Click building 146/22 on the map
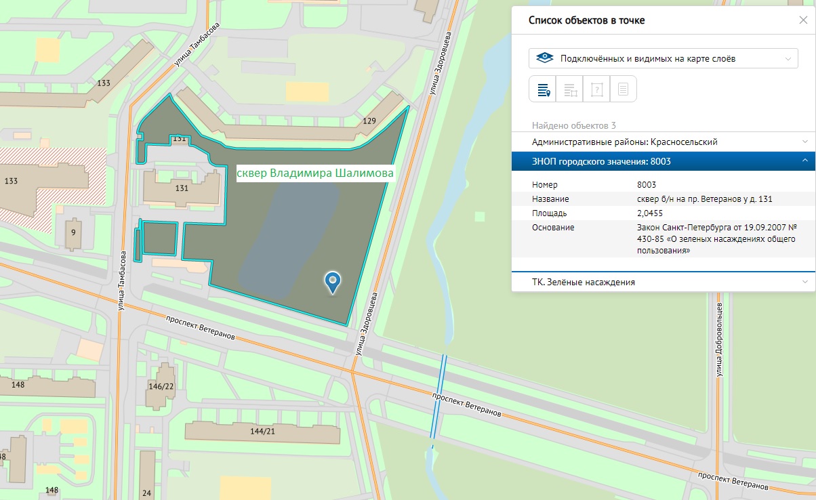 coord(161,386)
